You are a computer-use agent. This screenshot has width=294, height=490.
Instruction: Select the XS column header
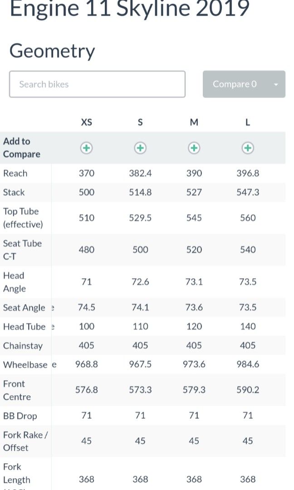click(x=86, y=122)
